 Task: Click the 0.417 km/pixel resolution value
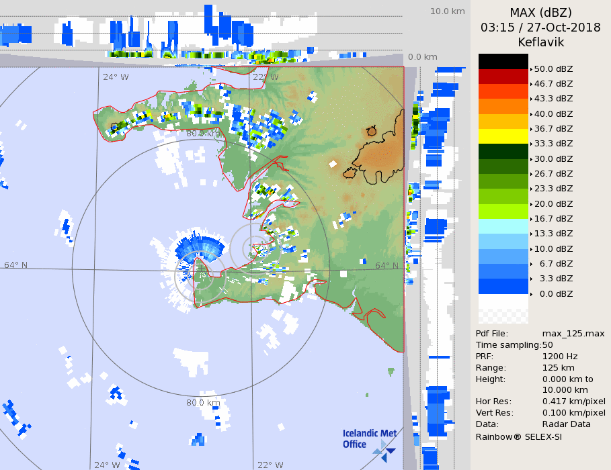[573, 402]
